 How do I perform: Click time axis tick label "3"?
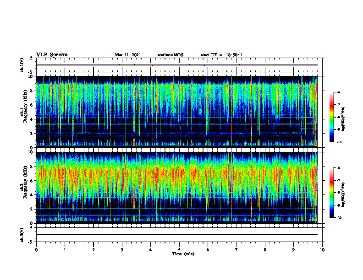[122, 250]
